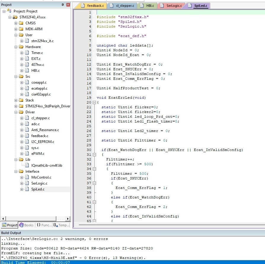Image resolution: width=265 pixels, height=264 pixels.
Task: Select ecatappl.c in the Src folder
Action: point(39,88)
